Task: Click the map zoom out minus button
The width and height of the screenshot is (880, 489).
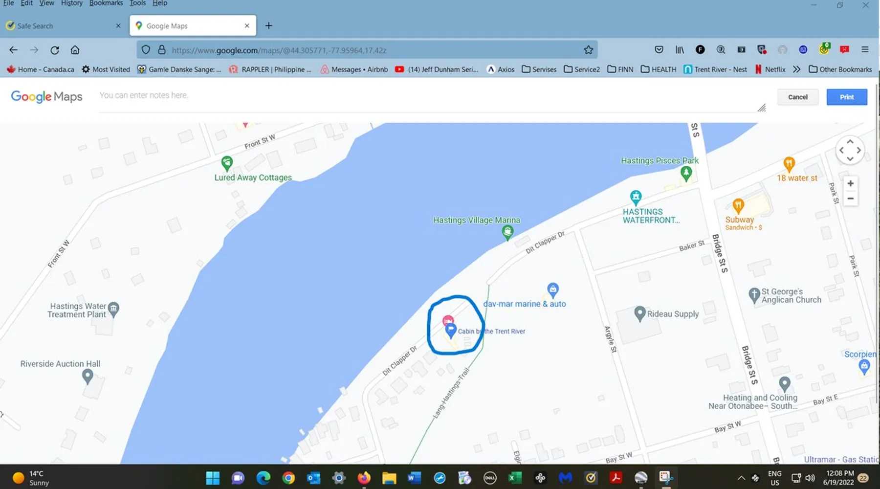Action: click(x=850, y=199)
